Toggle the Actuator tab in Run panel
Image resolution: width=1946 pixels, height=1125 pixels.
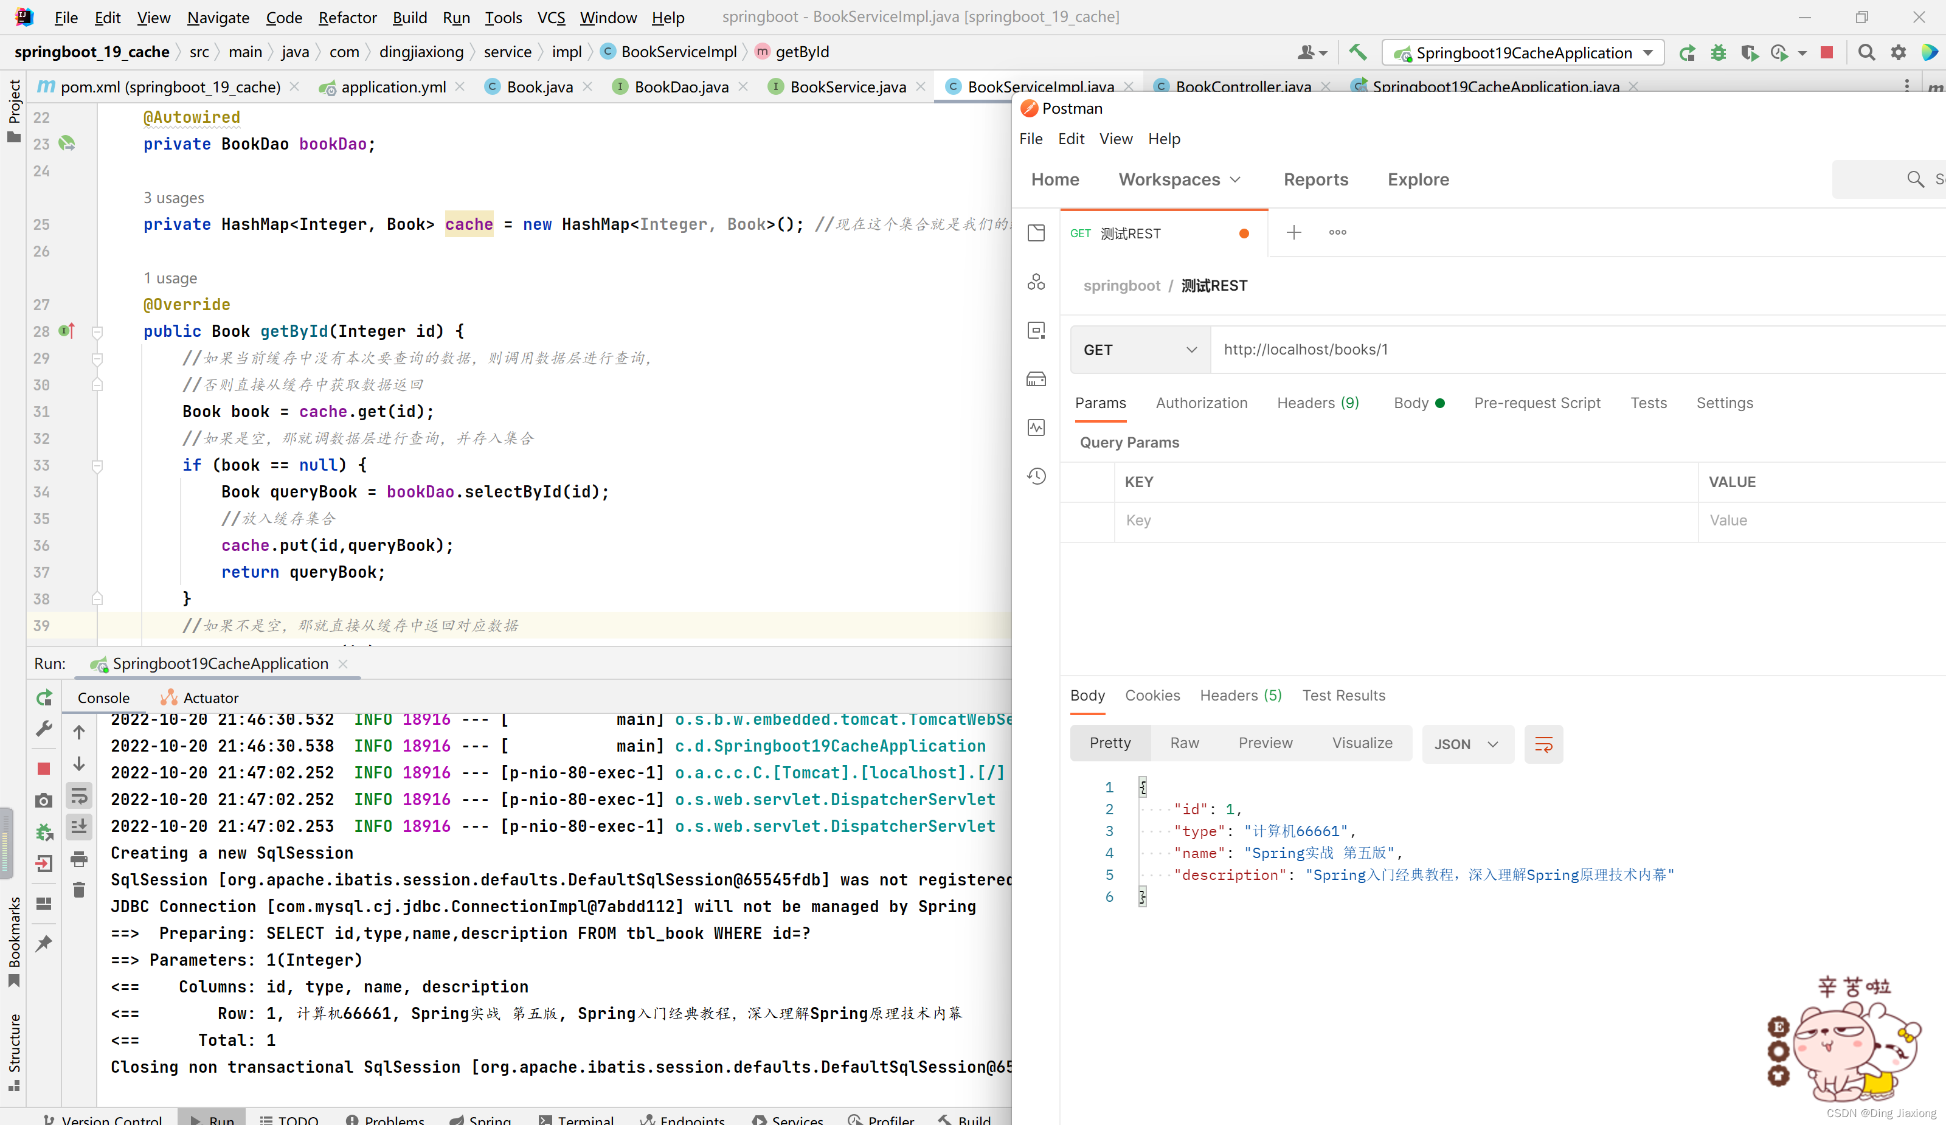point(198,696)
